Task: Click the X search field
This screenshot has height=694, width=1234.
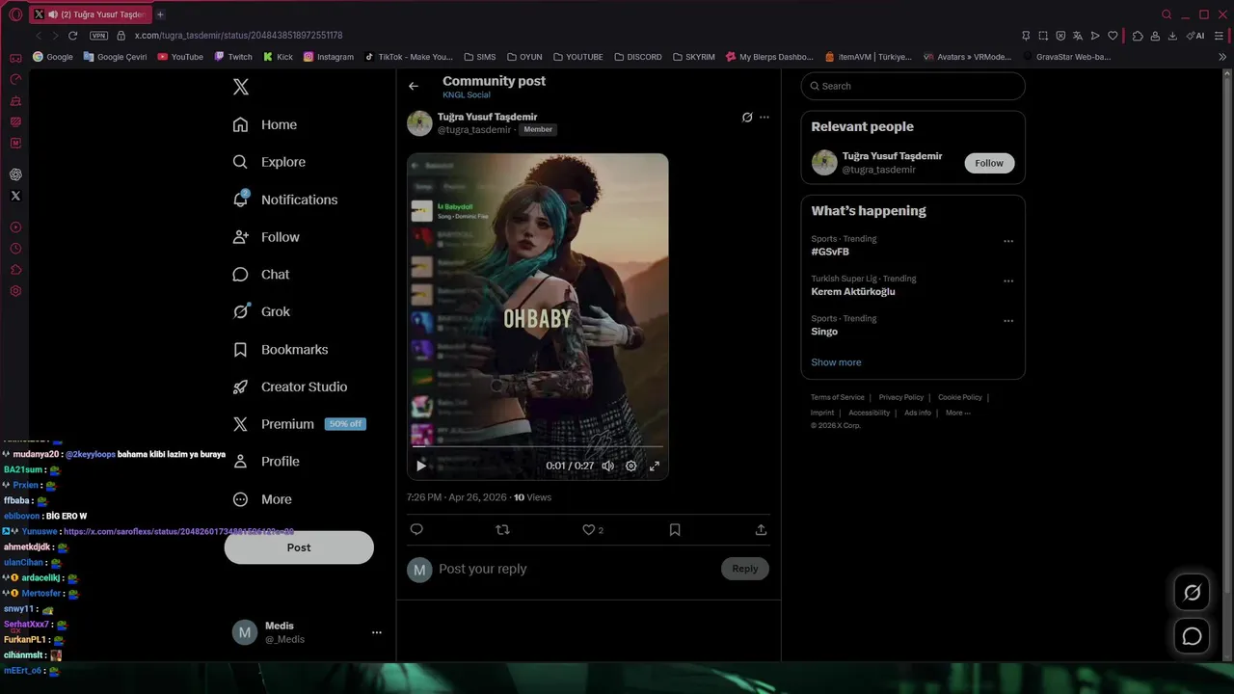Action: (x=913, y=86)
